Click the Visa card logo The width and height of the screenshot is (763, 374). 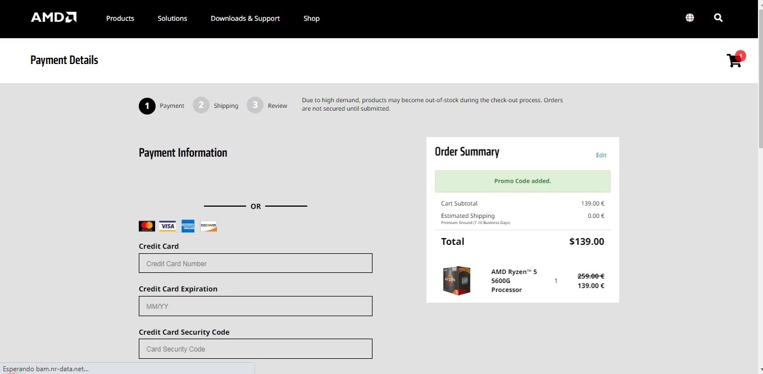click(167, 226)
